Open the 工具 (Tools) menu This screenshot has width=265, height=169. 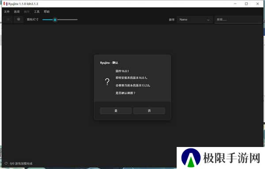pyautogui.click(x=37, y=12)
